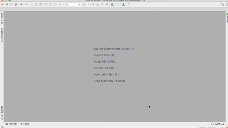
Task: Click the Save All toolbar icon
Action: pyautogui.click(x=7, y=5)
